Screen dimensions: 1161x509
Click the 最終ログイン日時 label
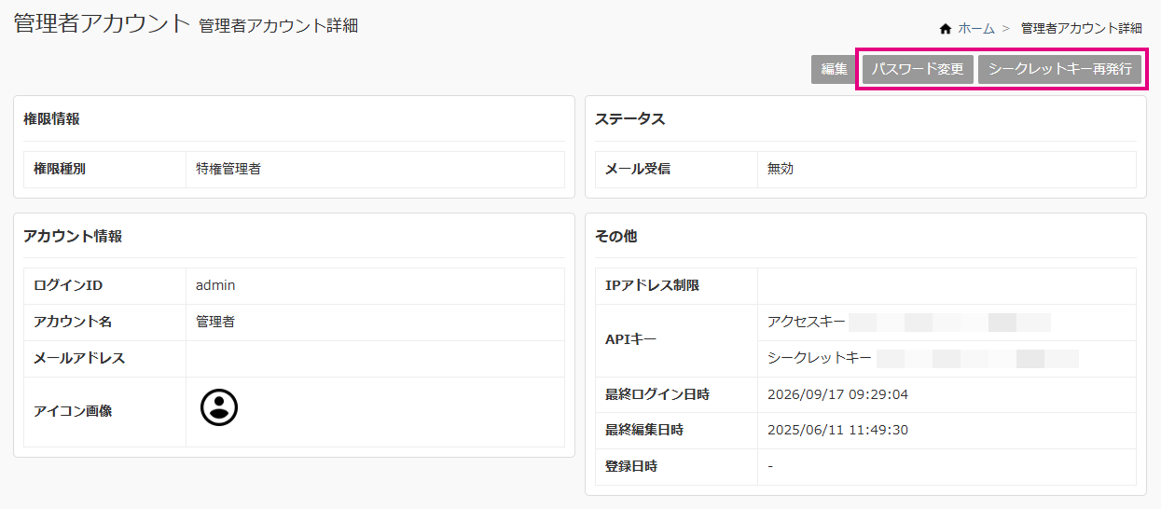coord(657,394)
